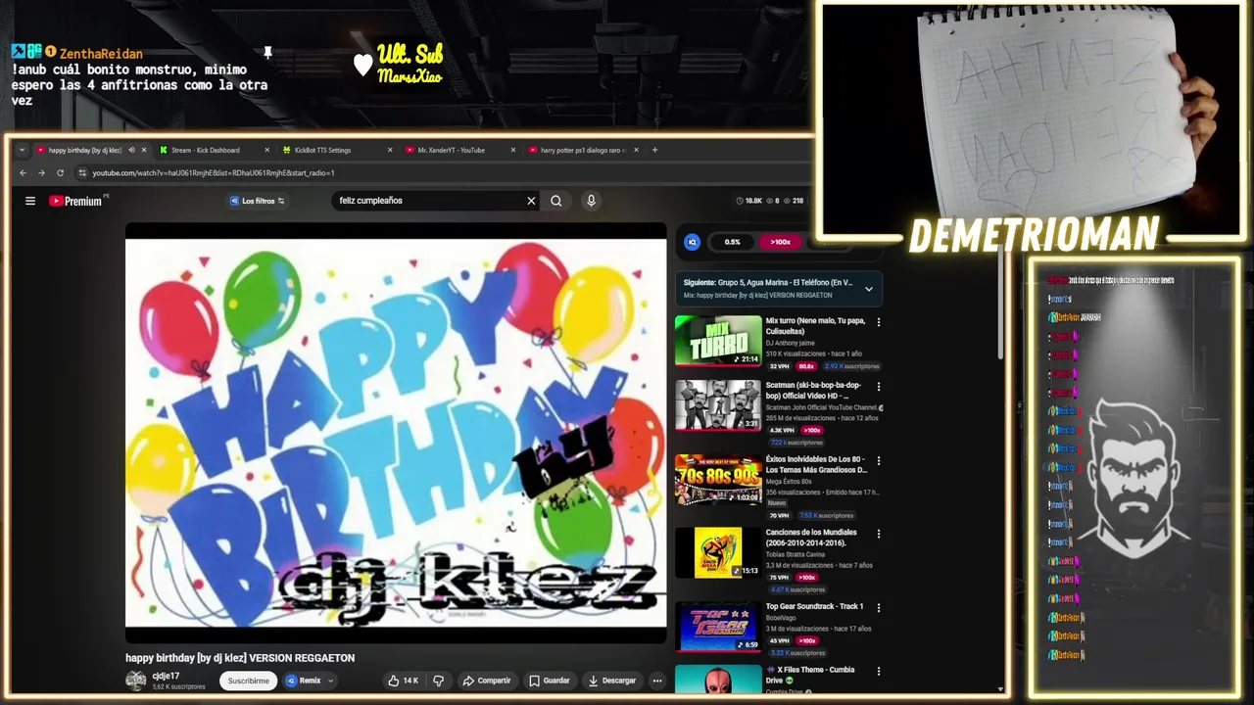Image resolution: width=1254 pixels, height=705 pixels.
Task: Click the pink >100x badge above playlist
Action: [780, 242]
